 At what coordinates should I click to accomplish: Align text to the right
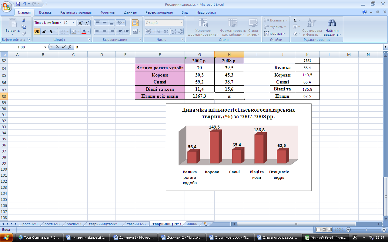[112, 31]
